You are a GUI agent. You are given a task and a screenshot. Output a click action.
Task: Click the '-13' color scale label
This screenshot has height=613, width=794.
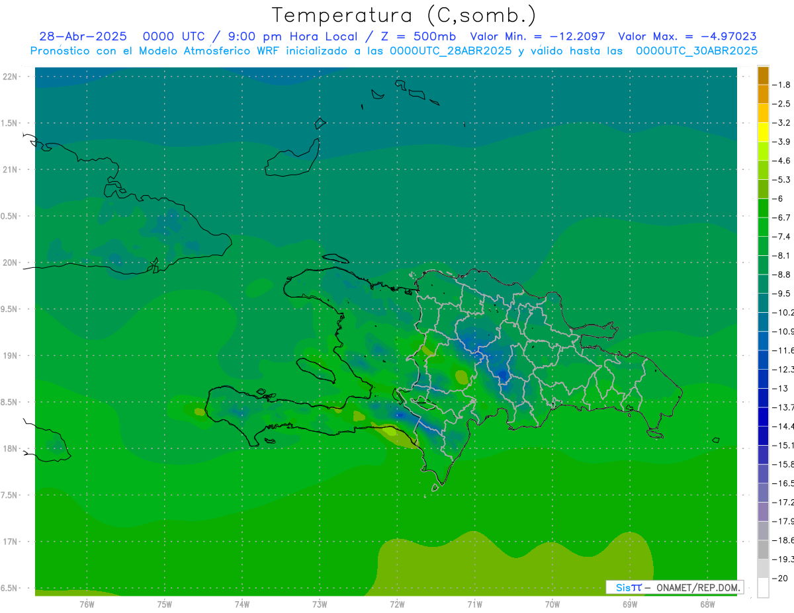point(779,388)
